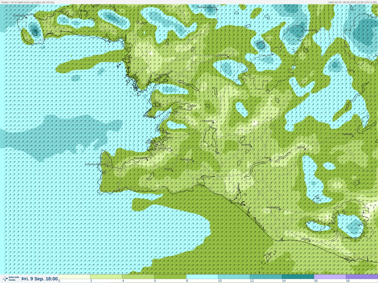Click the Akrafjall station label

click(150, 116)
